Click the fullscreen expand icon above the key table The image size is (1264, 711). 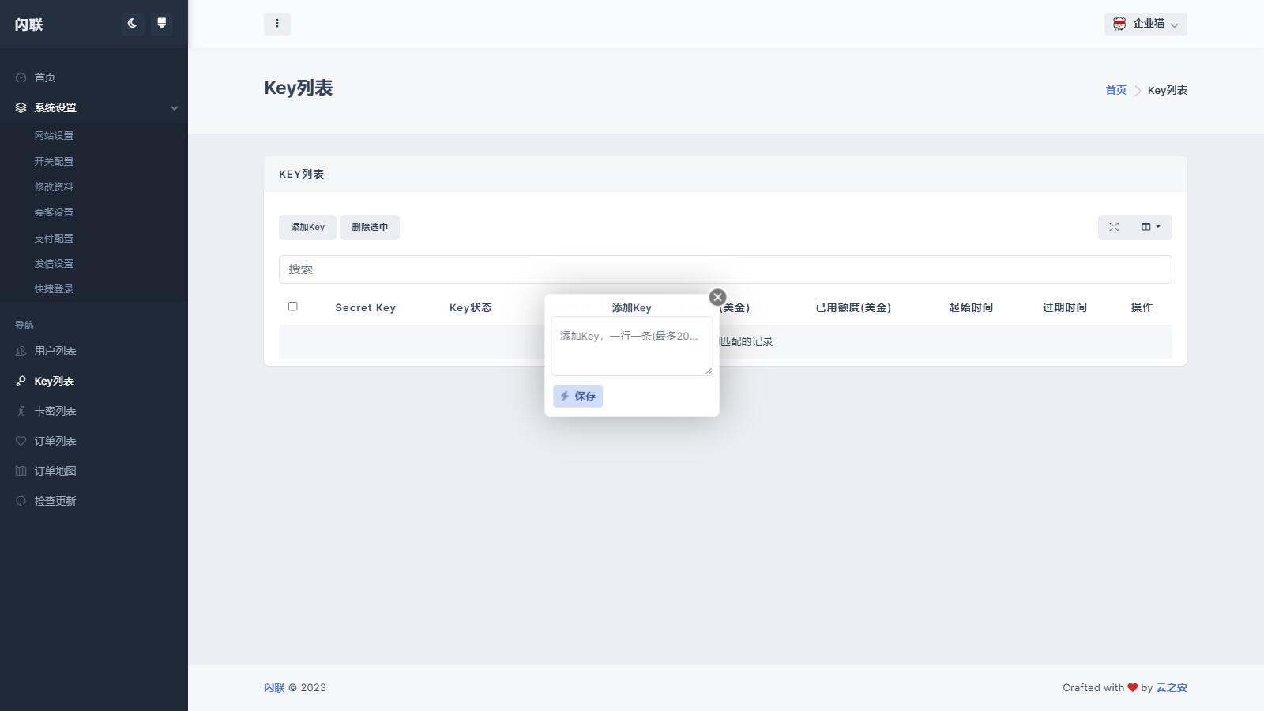tap(1114, 227)
